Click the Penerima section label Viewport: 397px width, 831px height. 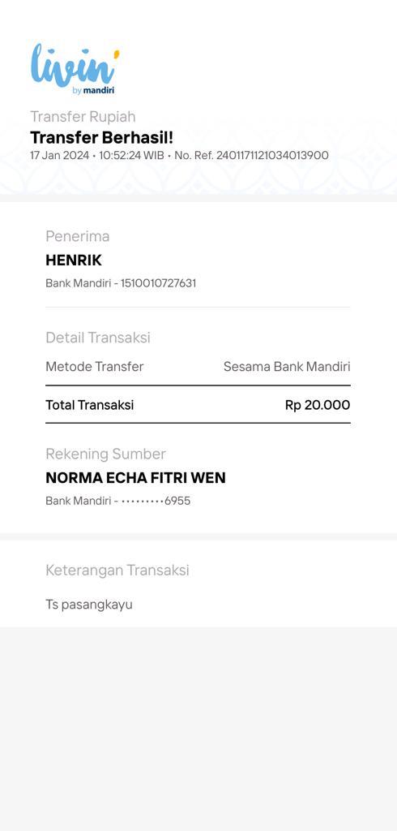77,236
